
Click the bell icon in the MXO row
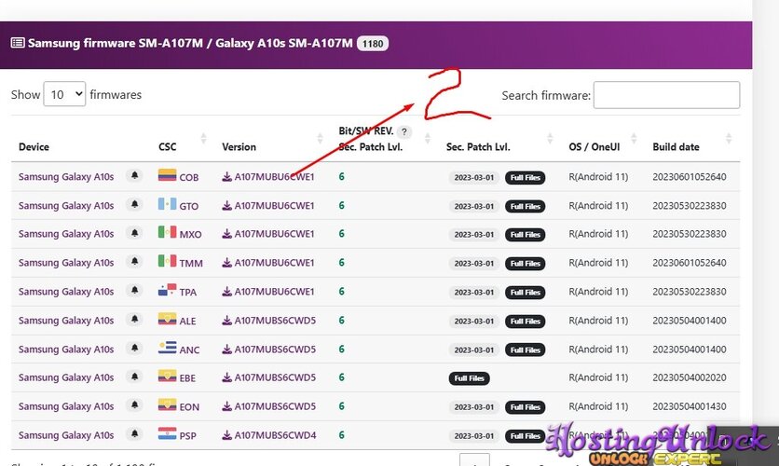tap(134, 232)
